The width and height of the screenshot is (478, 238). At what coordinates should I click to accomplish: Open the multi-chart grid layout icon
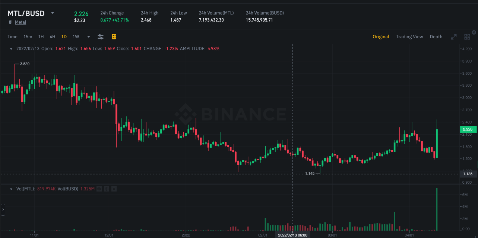click(x=467, y=37)
